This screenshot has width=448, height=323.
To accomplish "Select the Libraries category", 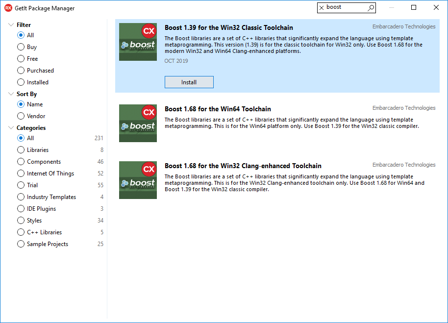I will 21,149.
